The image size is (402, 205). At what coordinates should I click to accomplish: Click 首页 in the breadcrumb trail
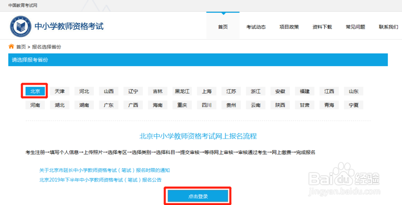[x=21, y=47]
